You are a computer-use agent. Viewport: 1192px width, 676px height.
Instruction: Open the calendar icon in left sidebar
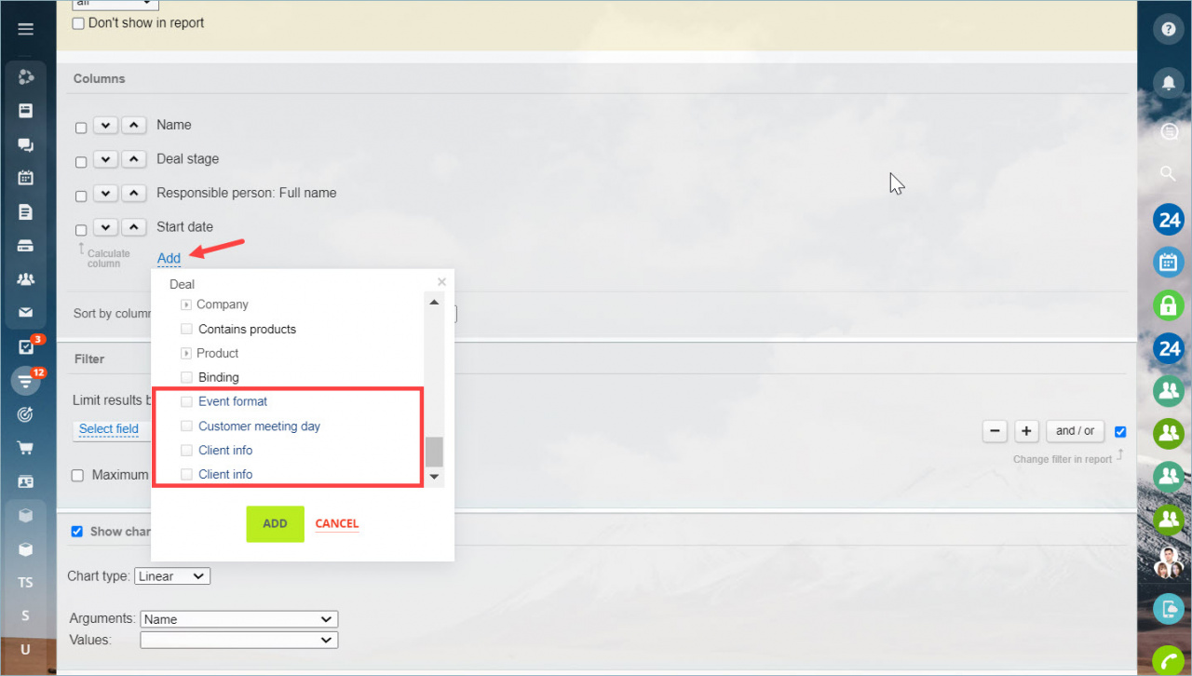[25, 178]
